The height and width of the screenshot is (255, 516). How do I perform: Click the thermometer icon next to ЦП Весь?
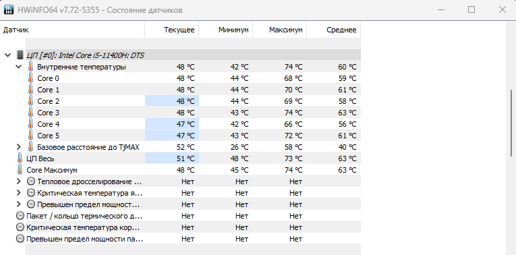pos(20,159)
